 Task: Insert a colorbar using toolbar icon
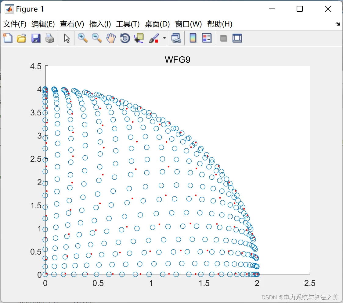(x=193, y=38)
